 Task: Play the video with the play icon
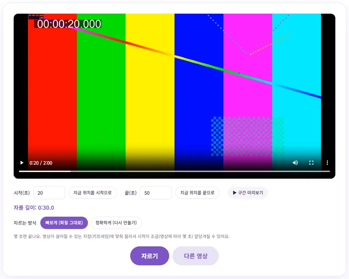(22, 162)
